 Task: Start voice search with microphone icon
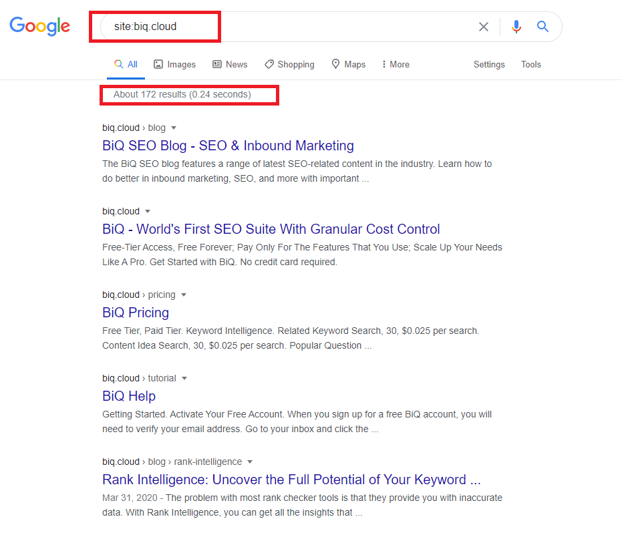click(x=516, y=27)
